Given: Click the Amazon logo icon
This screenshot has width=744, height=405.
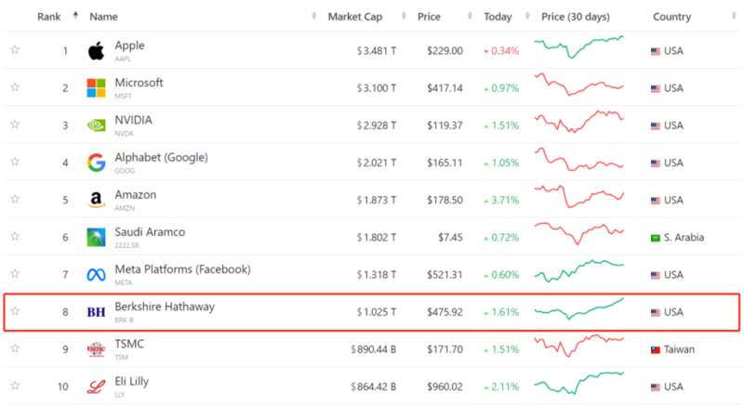Looking at the screenshot, I should [97, 200].
